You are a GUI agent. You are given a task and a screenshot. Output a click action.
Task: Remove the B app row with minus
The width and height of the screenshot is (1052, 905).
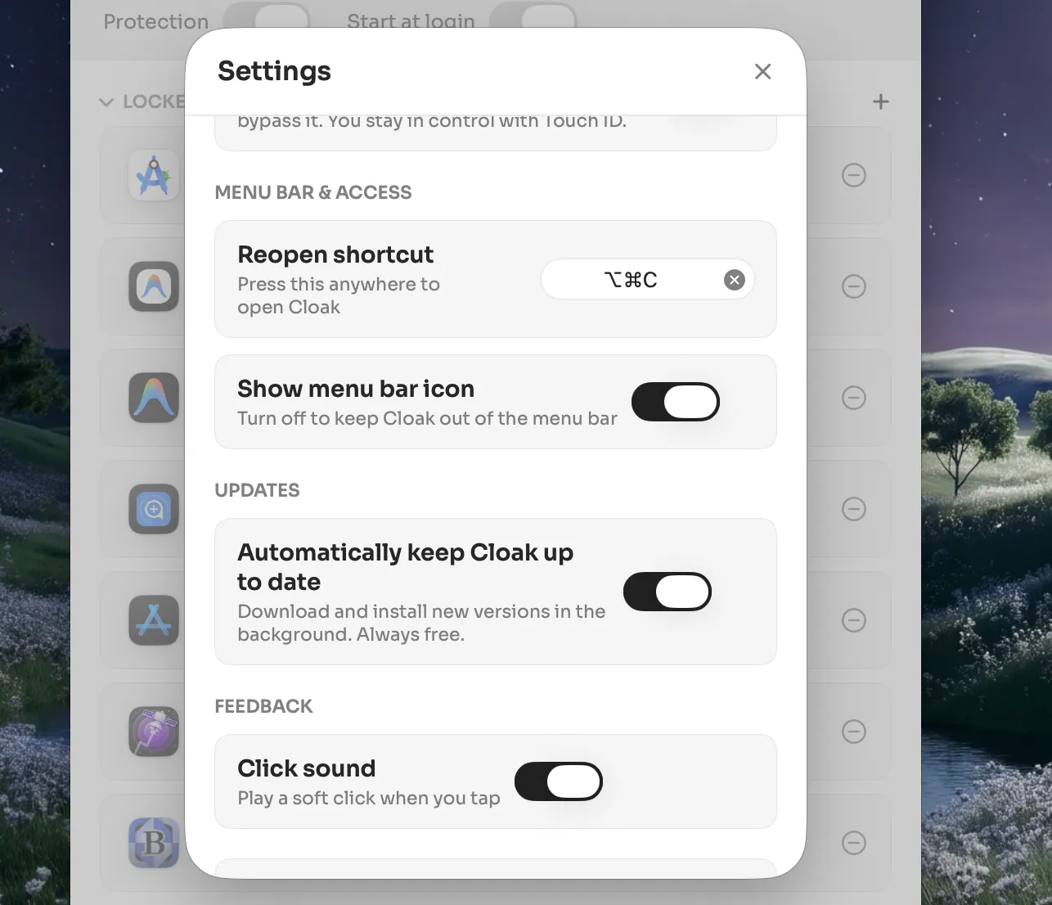click(x=854, y=843)
